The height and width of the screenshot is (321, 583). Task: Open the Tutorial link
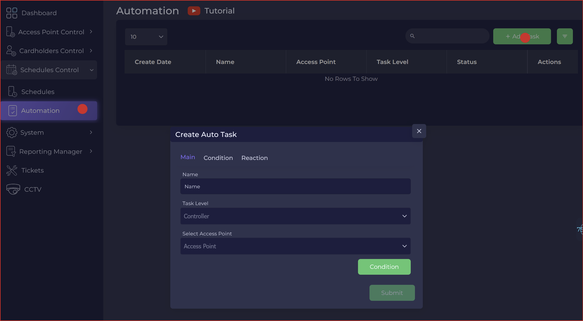(x=219, y=11)
